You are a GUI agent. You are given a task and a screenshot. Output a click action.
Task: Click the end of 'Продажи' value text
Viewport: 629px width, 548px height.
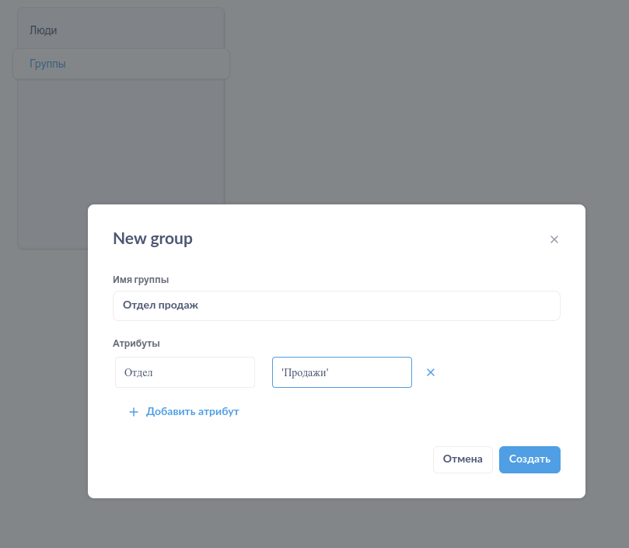pos(329,372)
